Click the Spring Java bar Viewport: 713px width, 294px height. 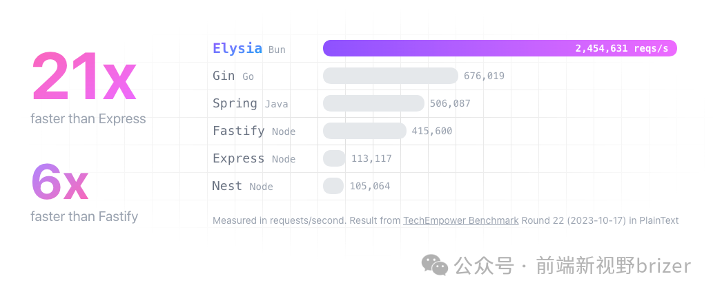tap(373, 103)
